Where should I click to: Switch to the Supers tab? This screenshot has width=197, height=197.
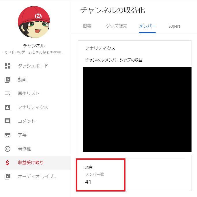(x=174, y=26)
